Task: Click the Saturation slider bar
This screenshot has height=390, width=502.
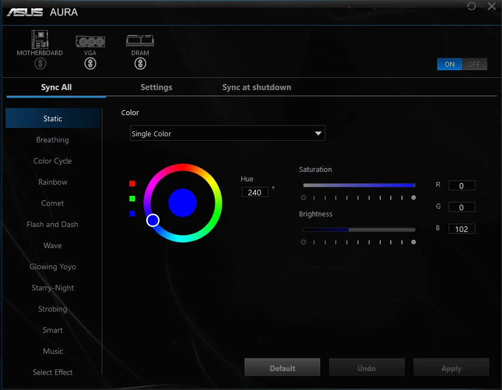Action: click(x=359, y=185)
